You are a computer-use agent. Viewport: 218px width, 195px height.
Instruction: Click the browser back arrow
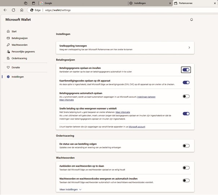(x=5, y=10)
